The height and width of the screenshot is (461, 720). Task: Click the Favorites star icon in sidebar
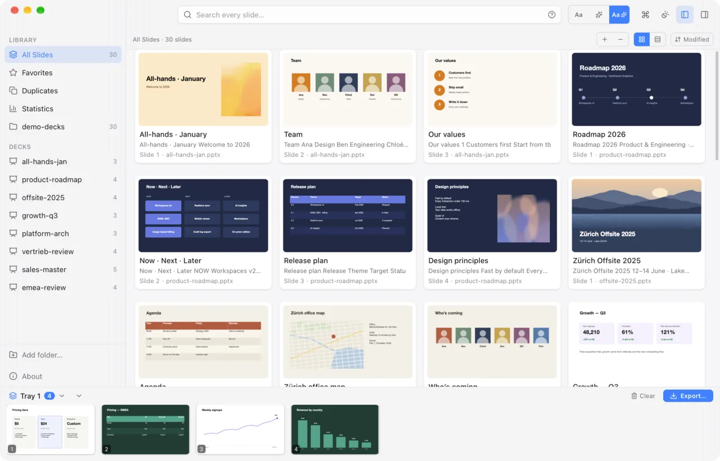[x=13, y=73]
